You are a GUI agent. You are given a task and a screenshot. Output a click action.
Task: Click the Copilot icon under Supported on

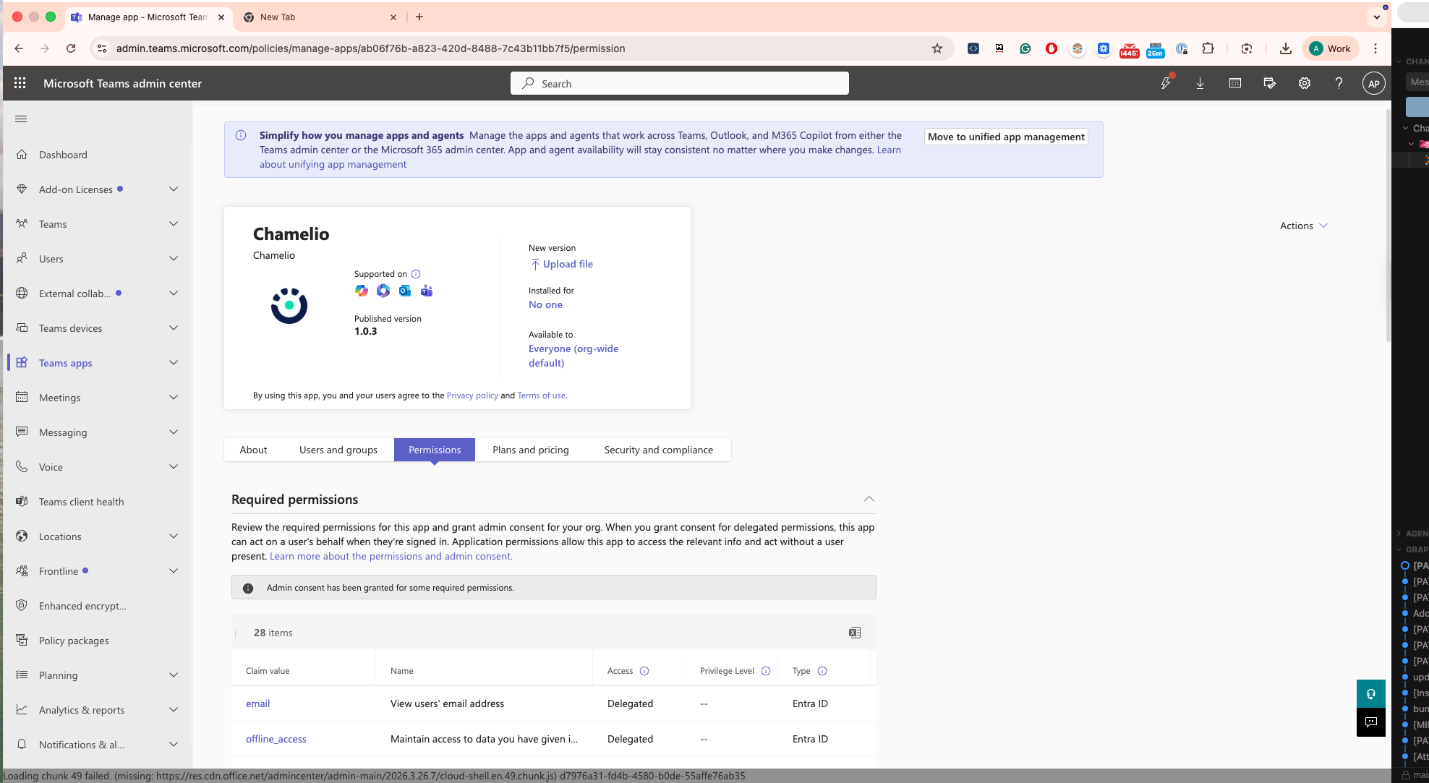tap(362, 291)
